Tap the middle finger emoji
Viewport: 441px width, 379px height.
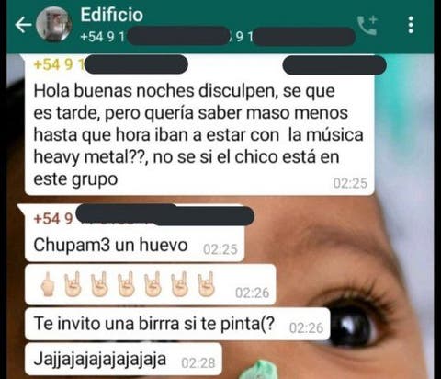pos(48,284)
